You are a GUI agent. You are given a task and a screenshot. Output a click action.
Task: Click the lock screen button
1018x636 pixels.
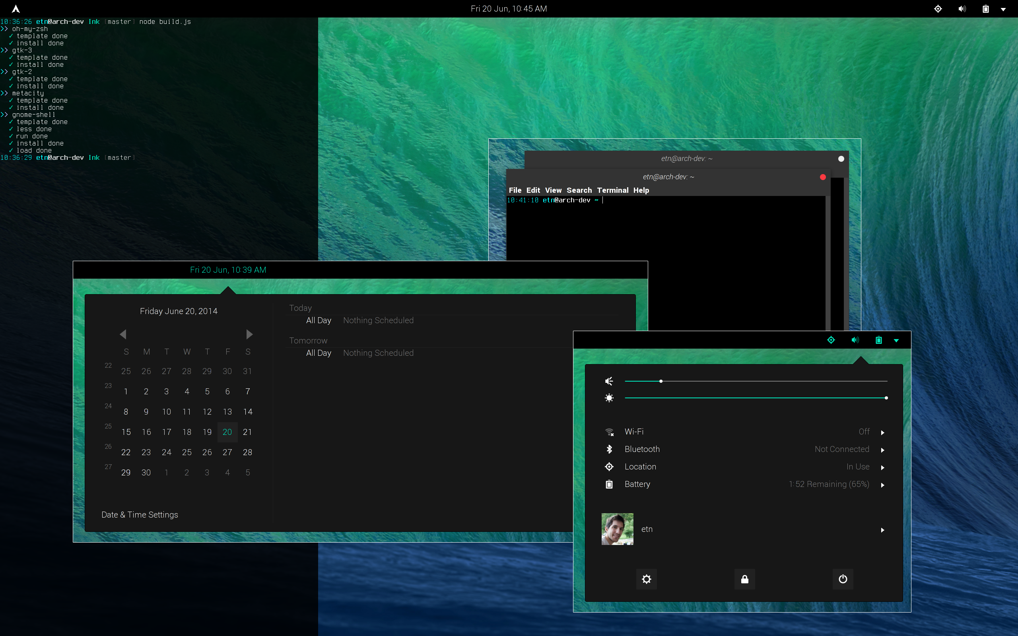(744, 579)
